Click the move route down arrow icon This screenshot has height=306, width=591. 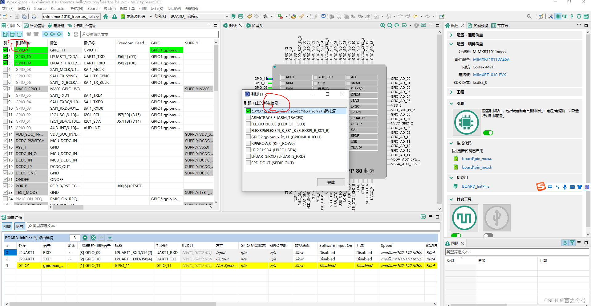[x=110, y=238]
